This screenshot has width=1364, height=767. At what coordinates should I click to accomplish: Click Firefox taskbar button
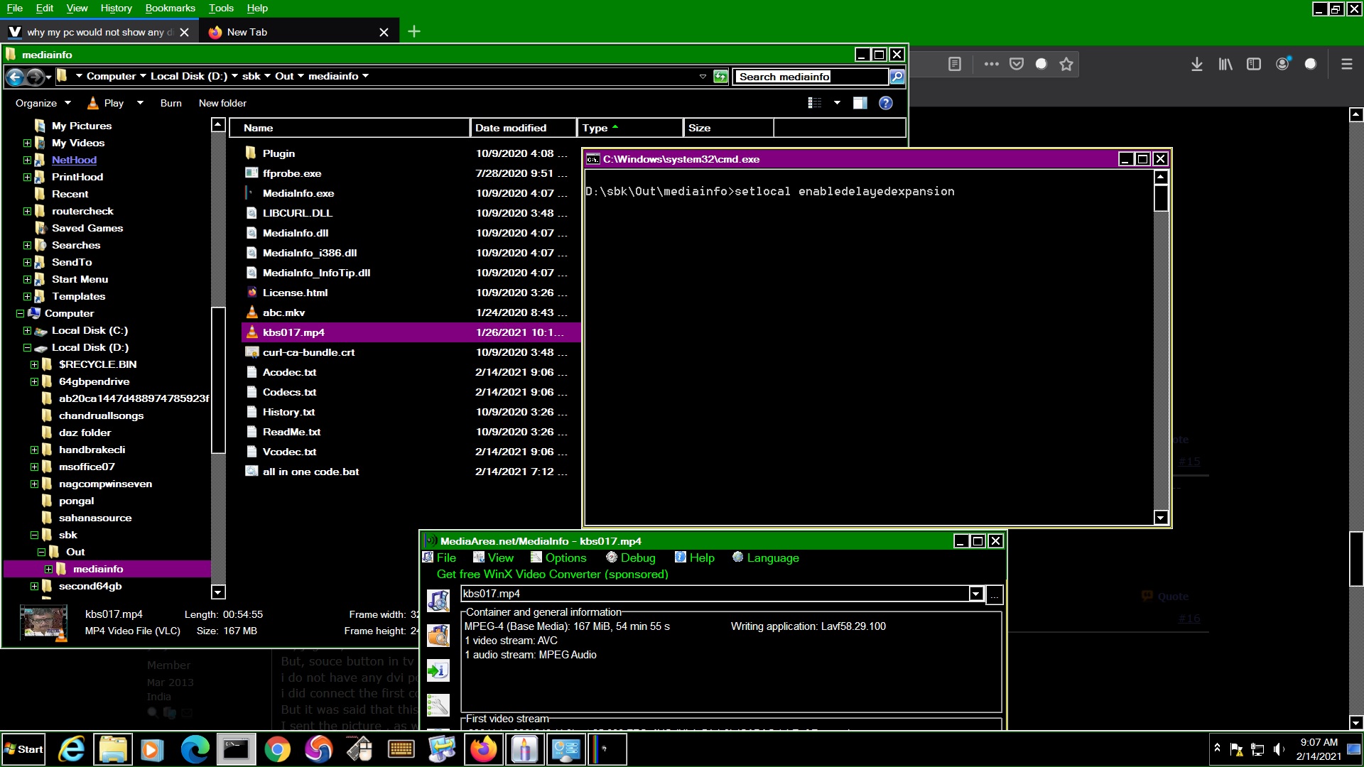[x=484, y=749]
